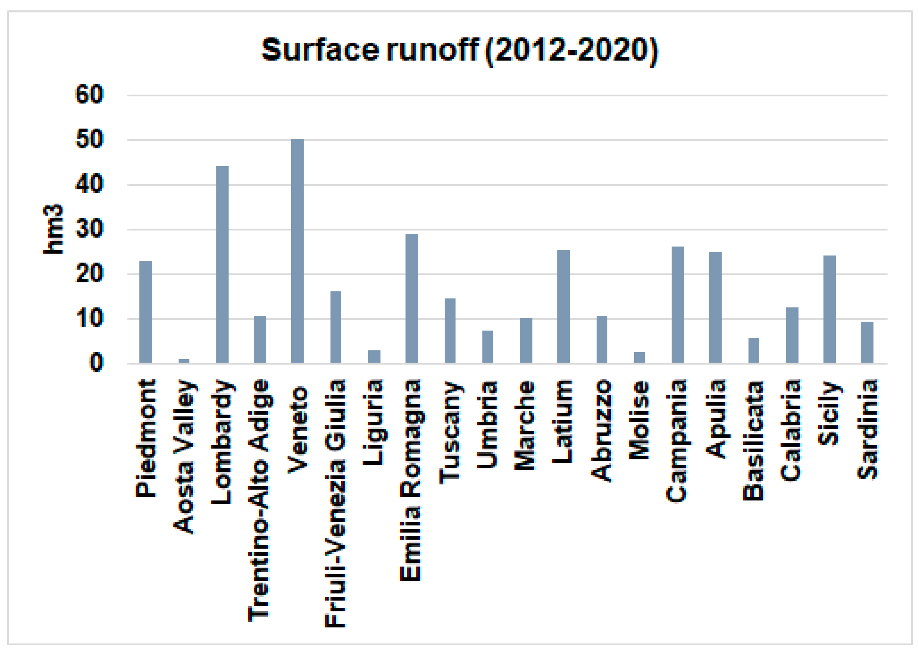Image resolution: width=919 pixels, height=652 pixels.
Task: Click the Emilia Romagna bar
Action: (x=412, y=299)
